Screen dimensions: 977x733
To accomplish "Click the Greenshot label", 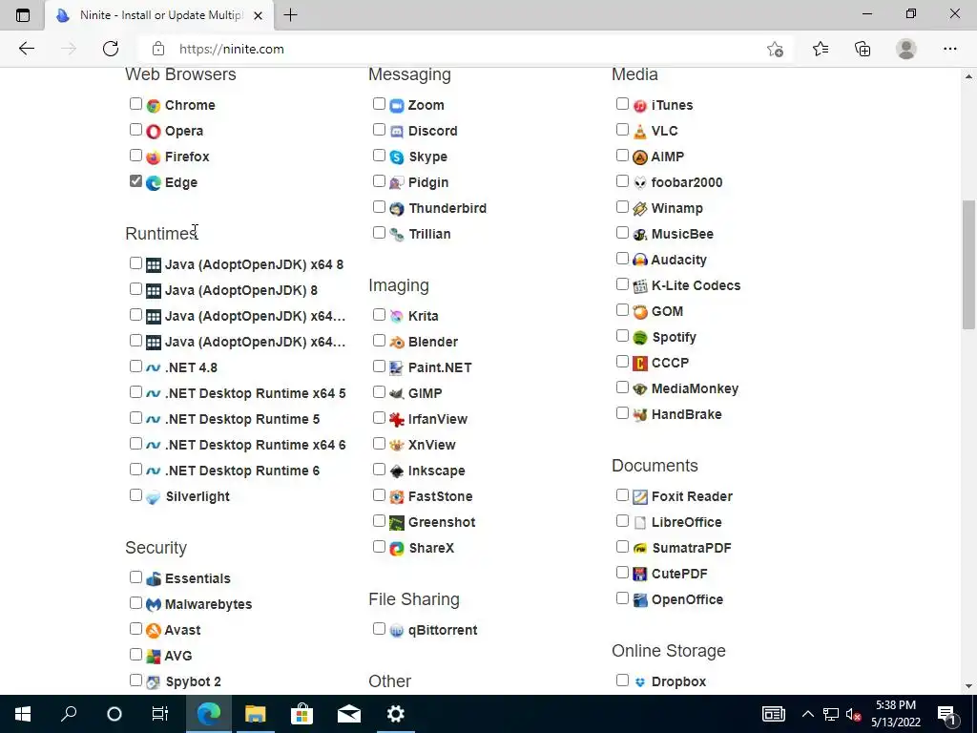I will tap(441, 522).
